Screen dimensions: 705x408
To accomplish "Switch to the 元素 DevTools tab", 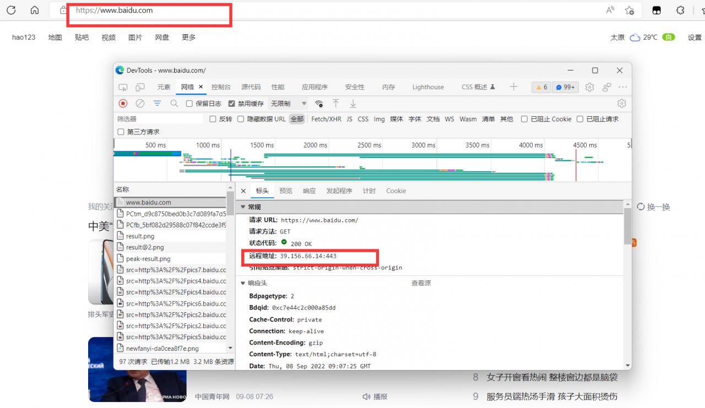I will click(x=164, y=87).
